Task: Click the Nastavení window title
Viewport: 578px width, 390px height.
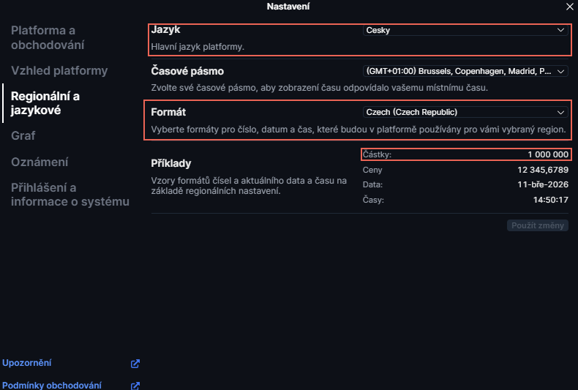Action: (x=288, y=7)
